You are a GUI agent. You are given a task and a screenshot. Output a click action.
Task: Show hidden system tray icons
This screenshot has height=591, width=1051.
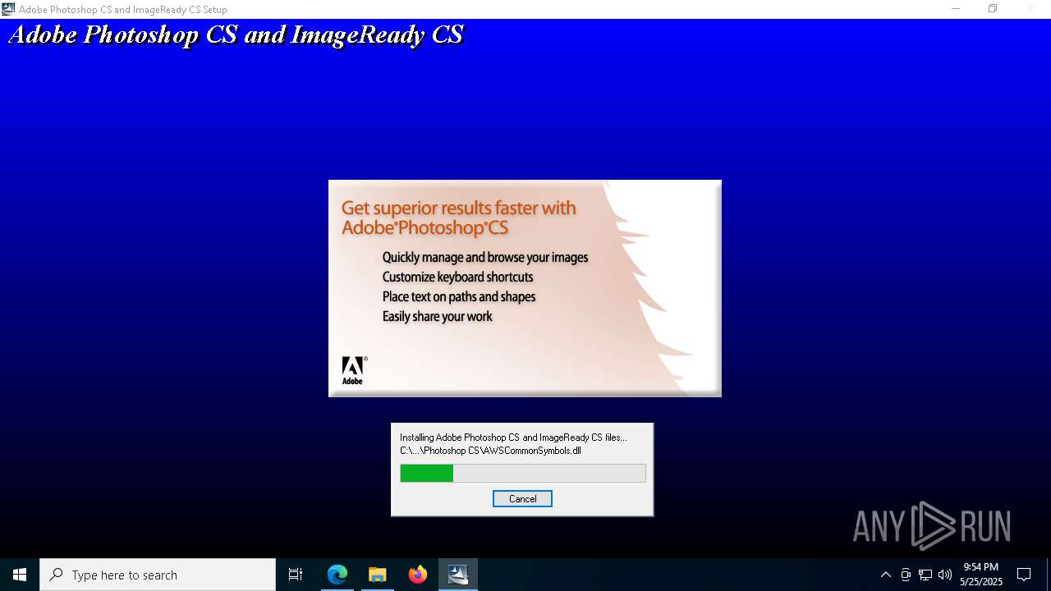click(x=885, y=575)
